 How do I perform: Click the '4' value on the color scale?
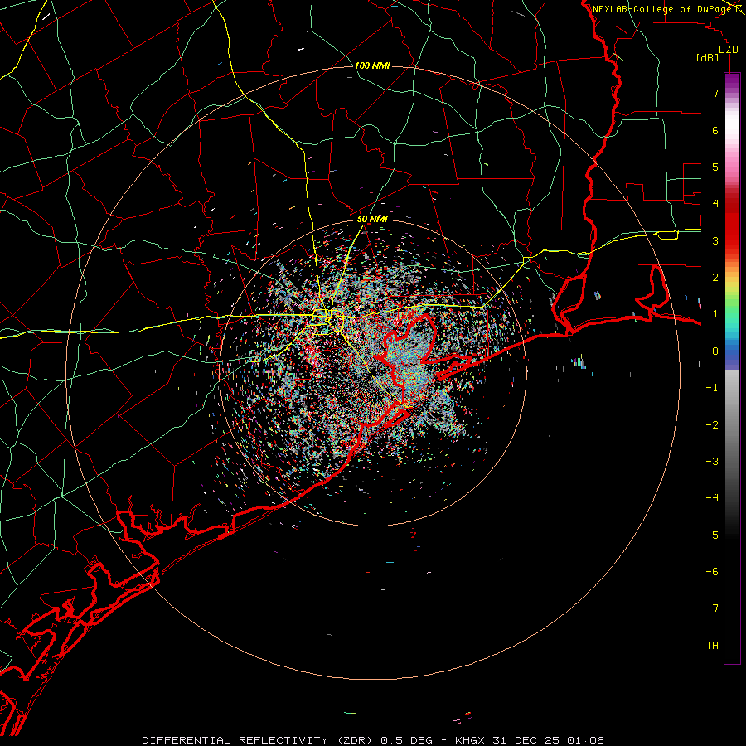[715, 204]
